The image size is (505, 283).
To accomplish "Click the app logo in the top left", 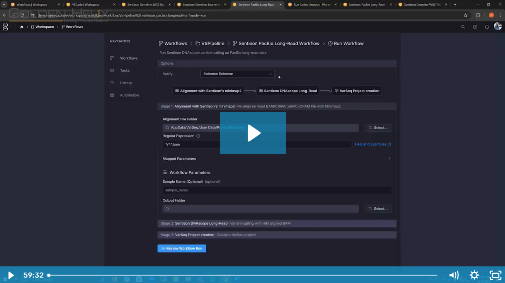I will (x=5, y=27).
